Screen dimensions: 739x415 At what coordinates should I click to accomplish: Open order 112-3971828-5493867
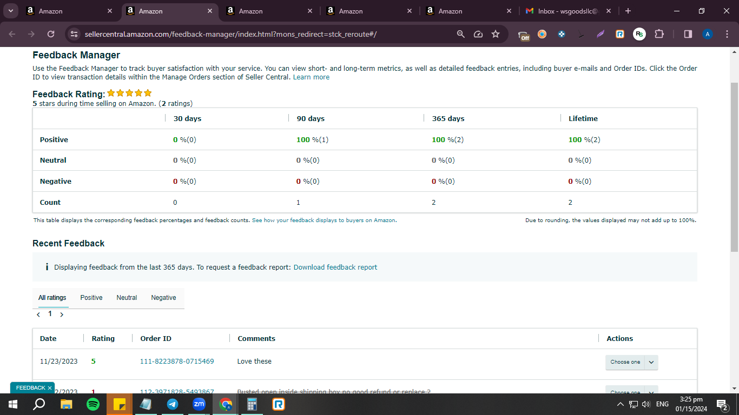(177, 392)
